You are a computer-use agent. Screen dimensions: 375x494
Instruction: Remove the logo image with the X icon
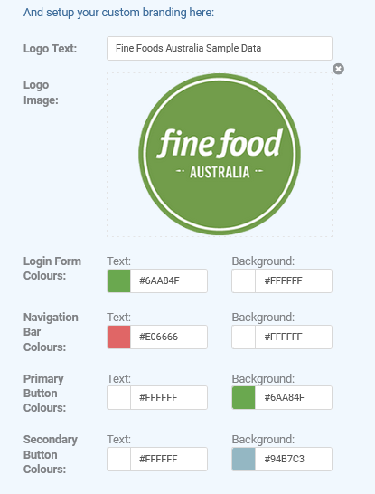click(338, 69)
